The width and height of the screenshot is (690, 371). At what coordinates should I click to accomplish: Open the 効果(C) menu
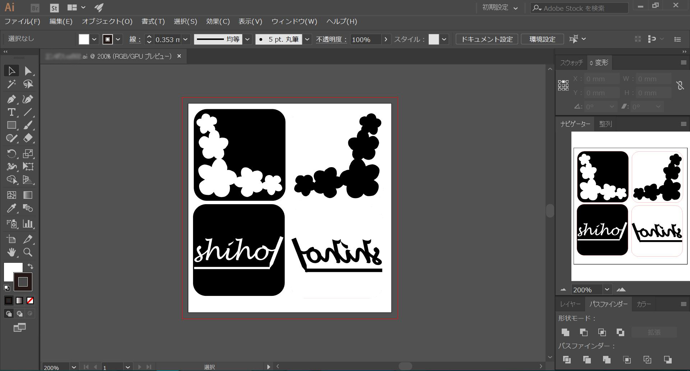[x=218, y=22]
